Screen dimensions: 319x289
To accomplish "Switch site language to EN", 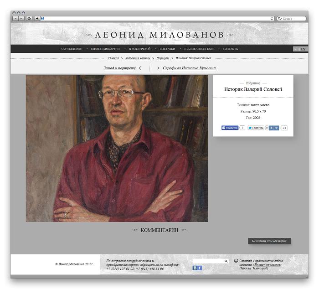I will [303, 49].
